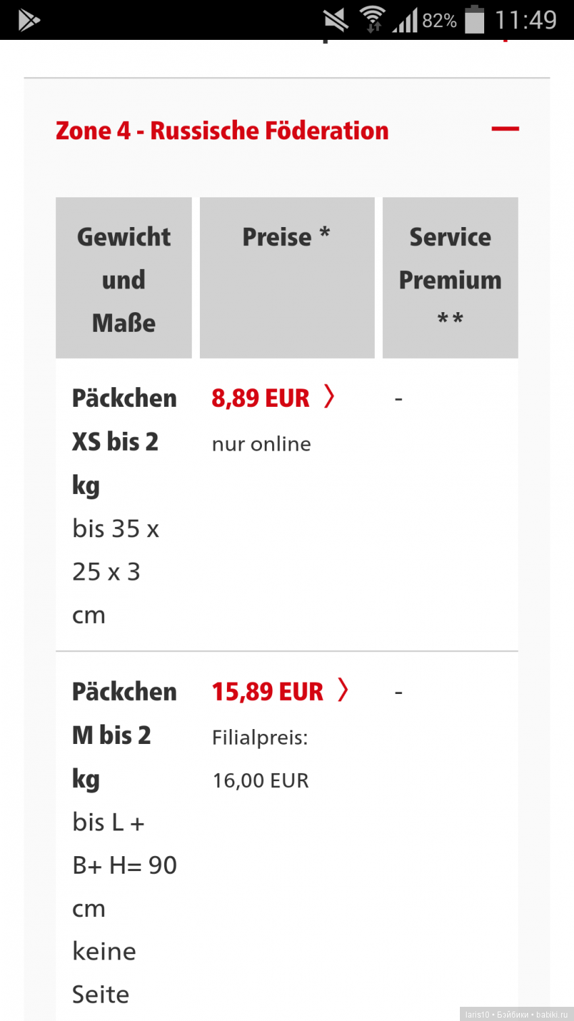This screenshot has width=574, height=1021.
Task: Tap the 11:49 clock in status bar
Action: click(x=525, y=20)
